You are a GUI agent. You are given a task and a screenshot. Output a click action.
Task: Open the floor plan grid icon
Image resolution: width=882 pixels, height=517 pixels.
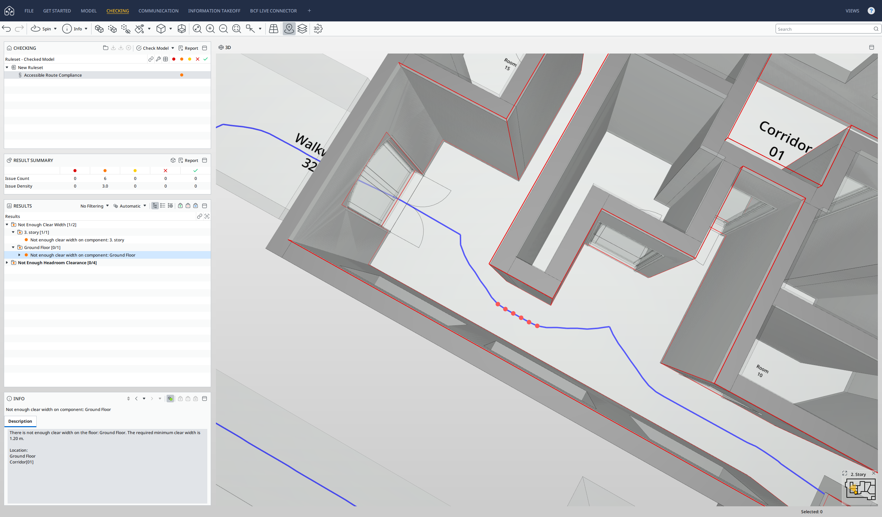click(273, 29)
